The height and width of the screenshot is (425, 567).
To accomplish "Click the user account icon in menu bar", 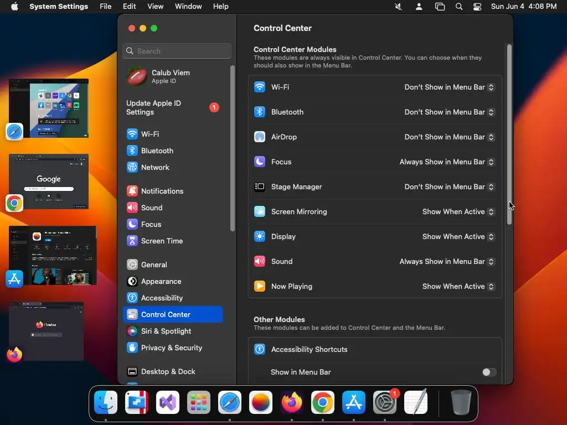I will [x=419, y=7].
